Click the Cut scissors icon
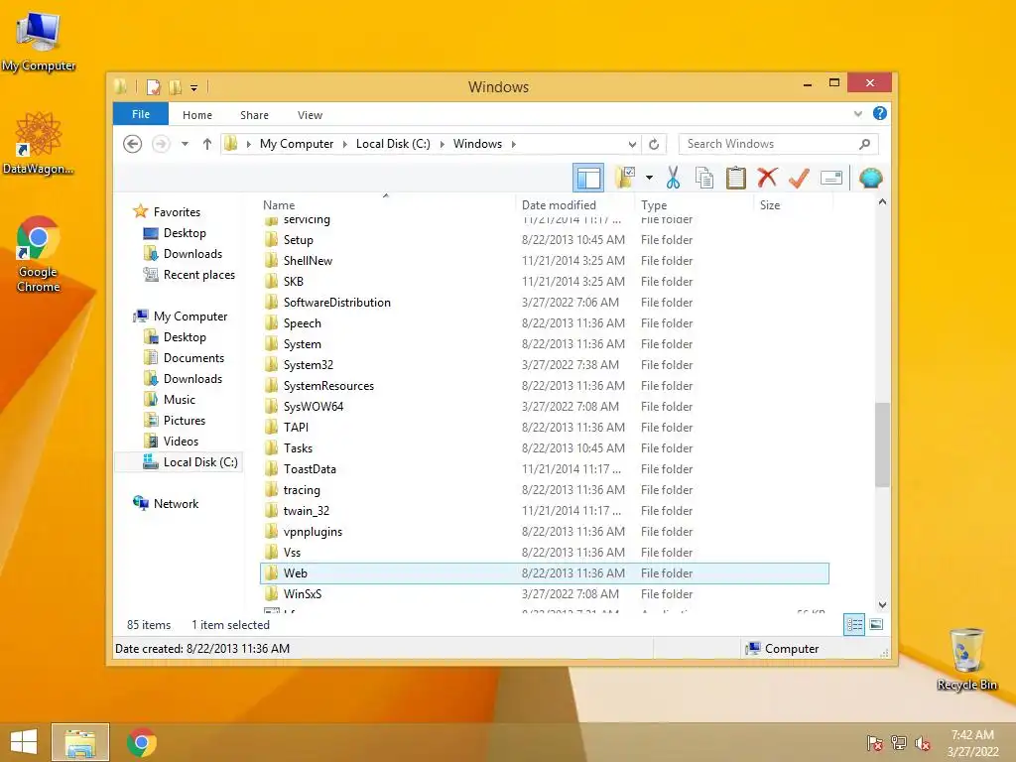Viewport: 1016px width, 762px height. click(674, 178)
